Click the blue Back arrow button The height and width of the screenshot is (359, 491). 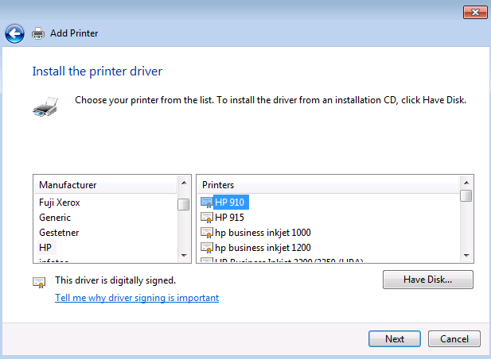[x=14, y=33]
